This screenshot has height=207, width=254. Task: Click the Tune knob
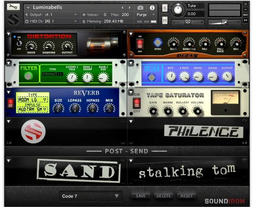point(178,10)
